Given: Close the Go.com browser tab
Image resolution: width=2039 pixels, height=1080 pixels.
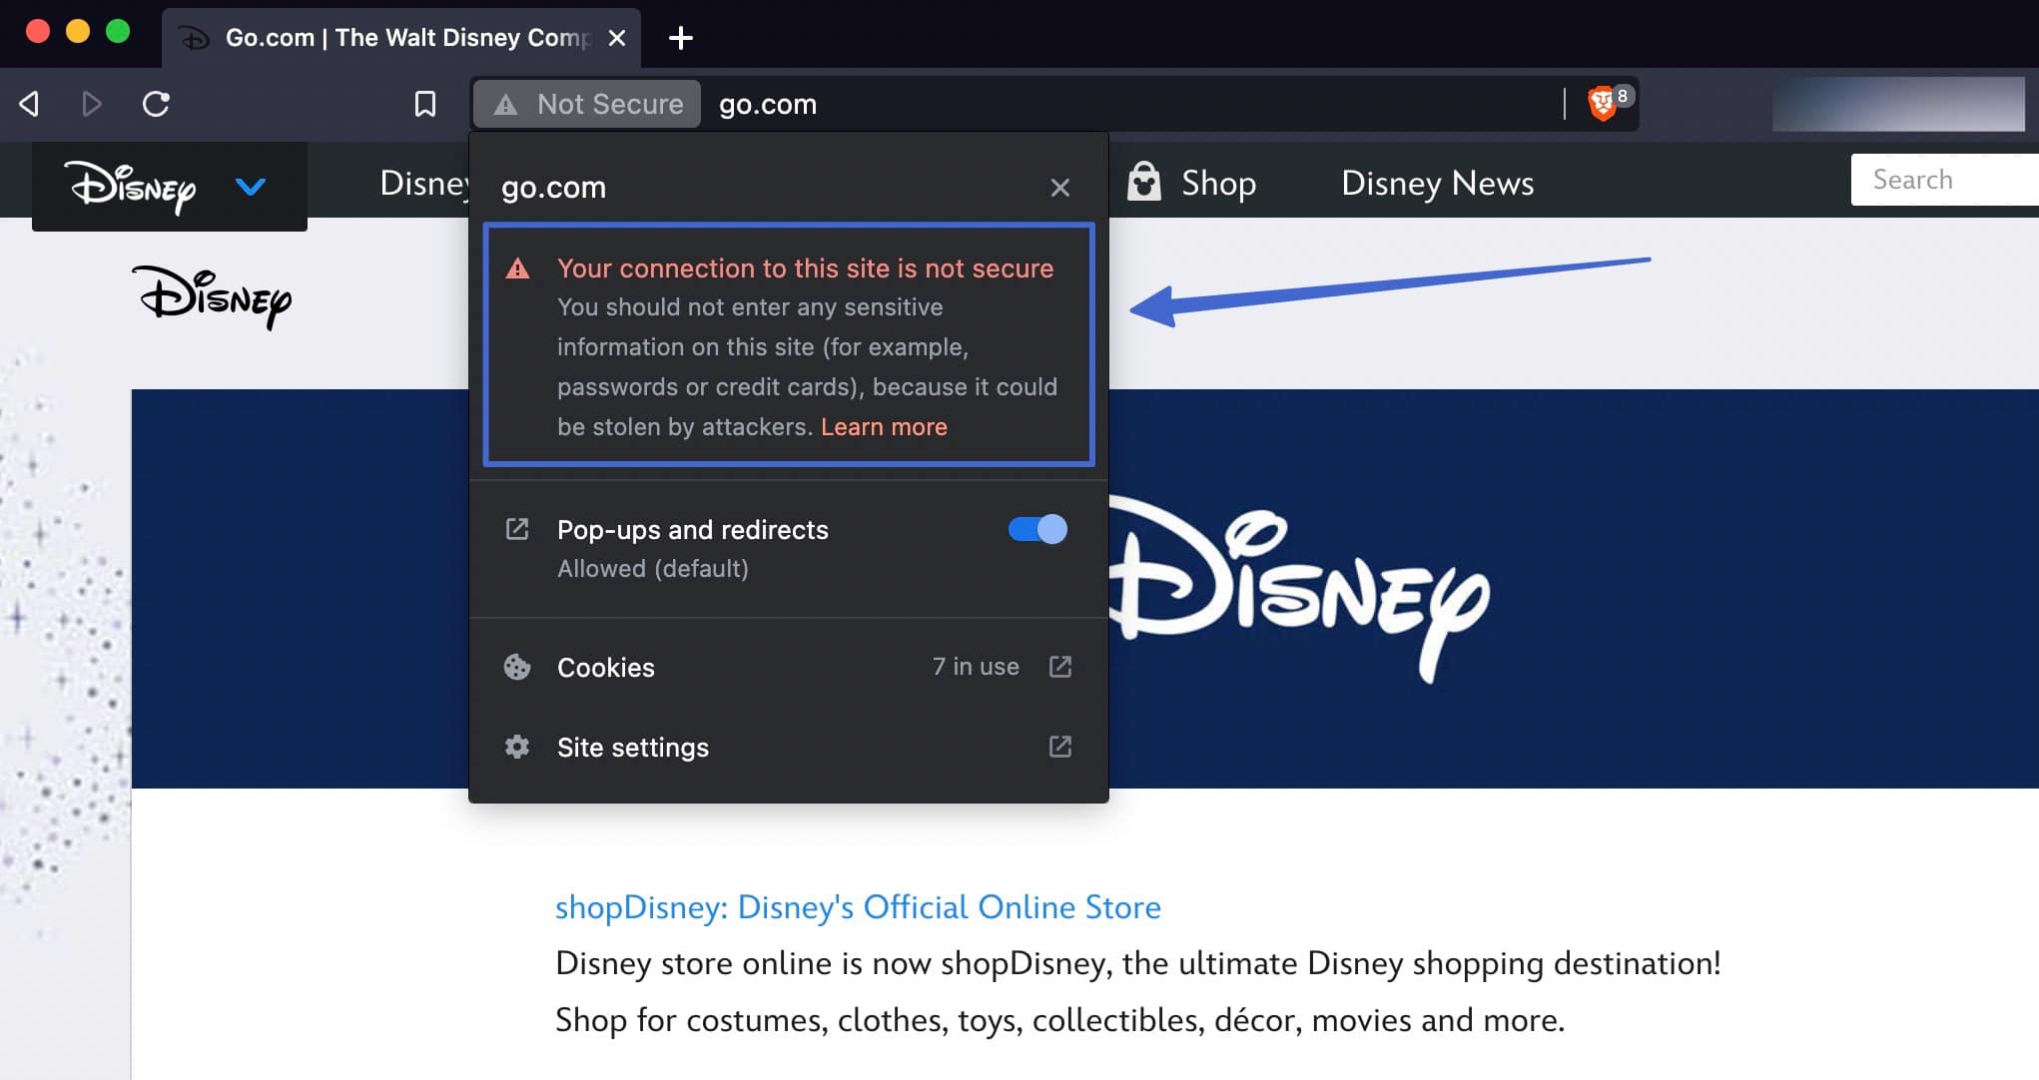Looking at the screenshot, I should [616, 38].
